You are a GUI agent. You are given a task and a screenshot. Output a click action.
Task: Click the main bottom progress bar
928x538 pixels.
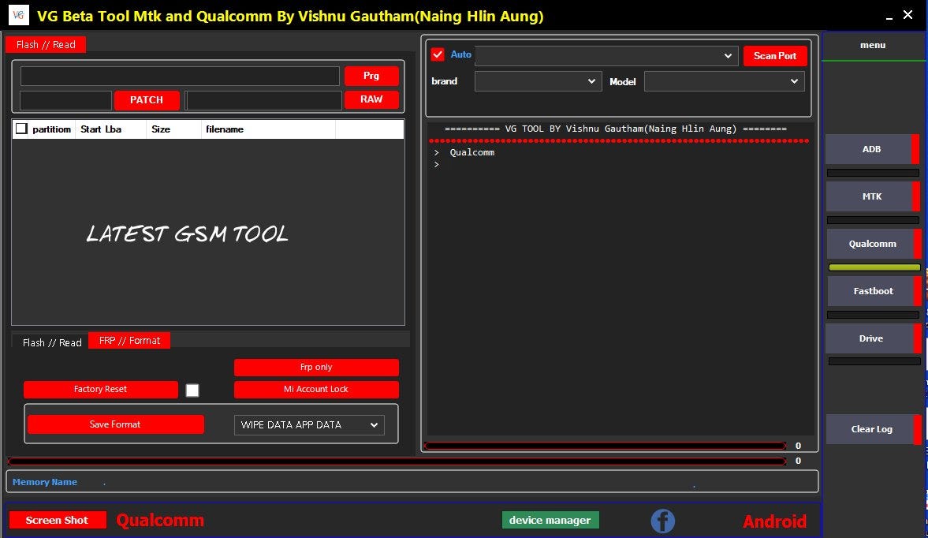(x=397, y=461)
